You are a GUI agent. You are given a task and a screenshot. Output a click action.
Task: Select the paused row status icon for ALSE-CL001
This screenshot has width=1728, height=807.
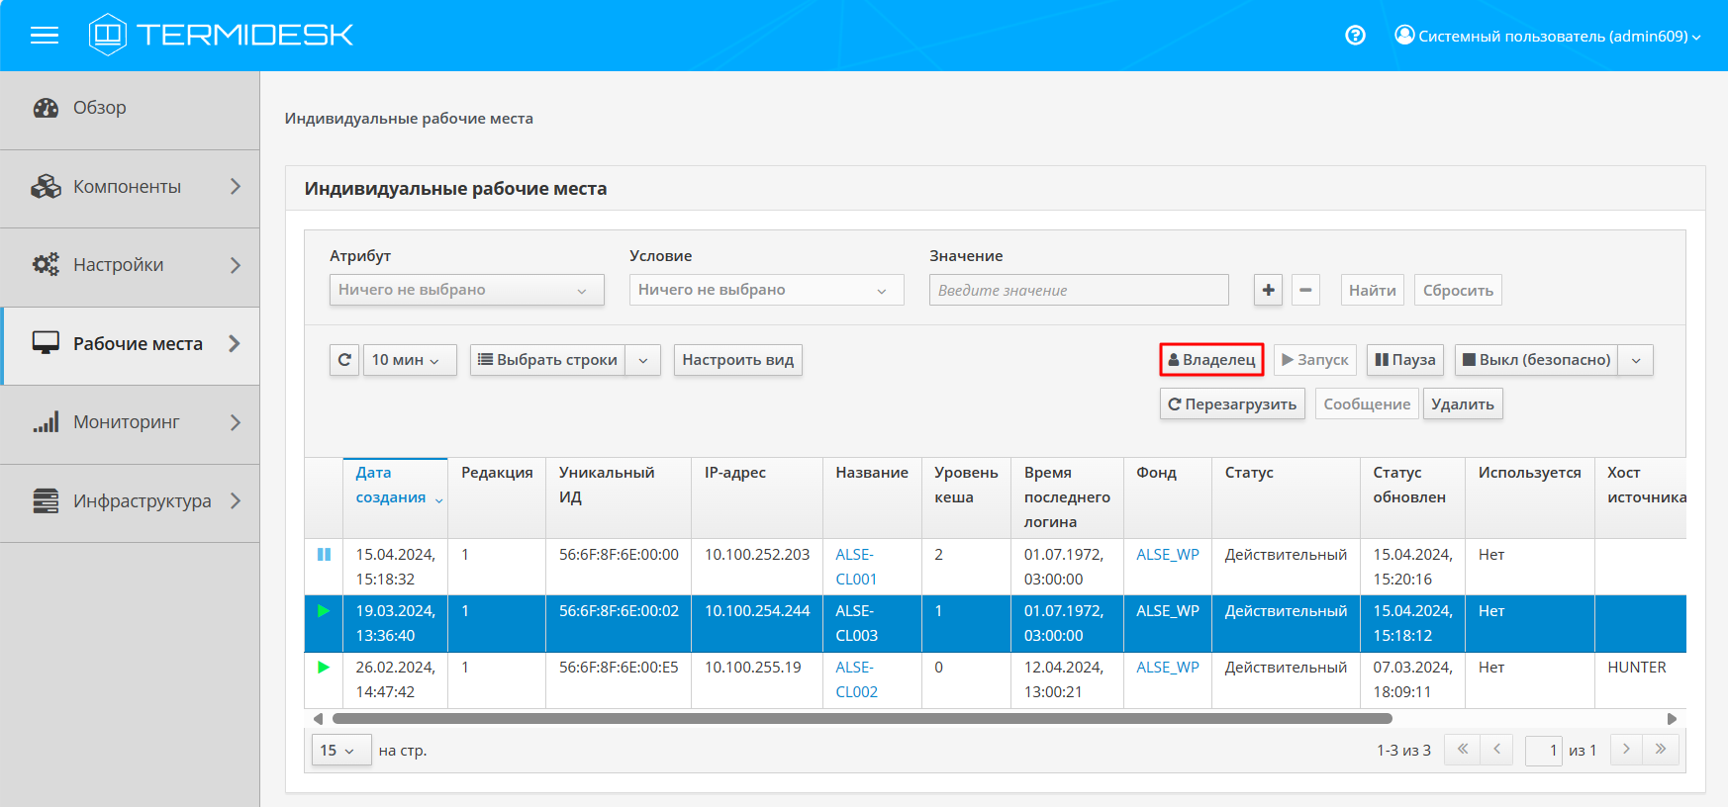click(x=324, y=555)
